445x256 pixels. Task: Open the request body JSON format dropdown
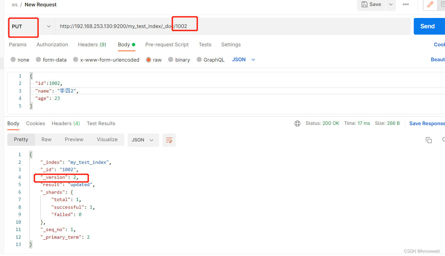point(244,60)
